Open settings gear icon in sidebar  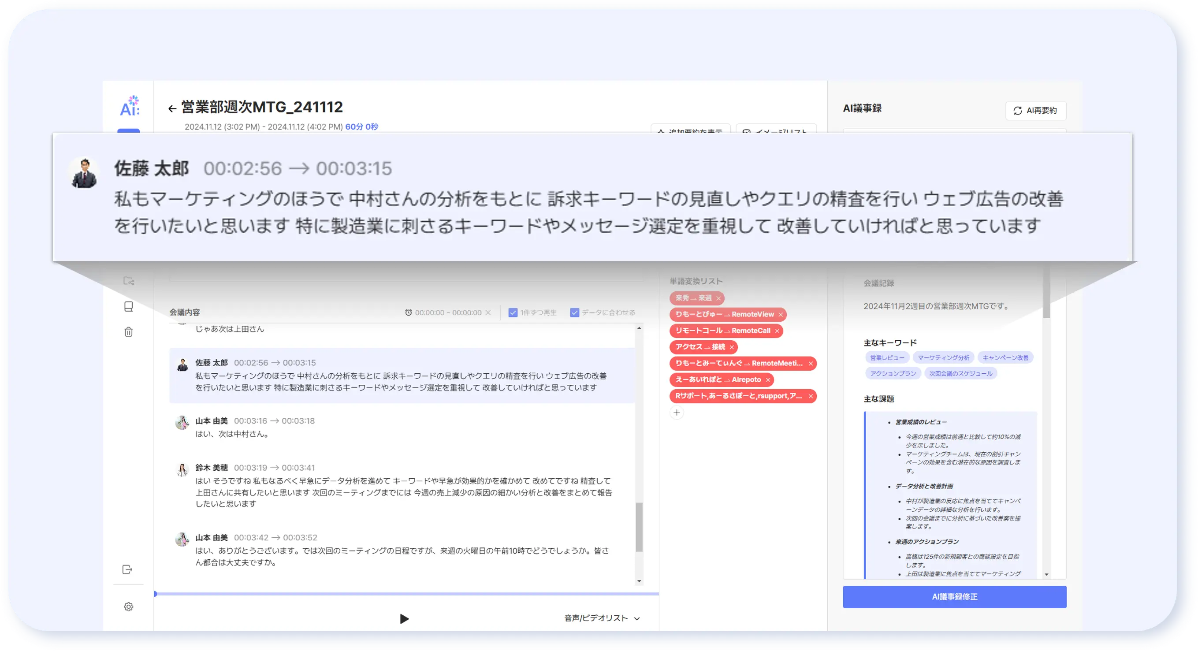click(x=129, y=607)
